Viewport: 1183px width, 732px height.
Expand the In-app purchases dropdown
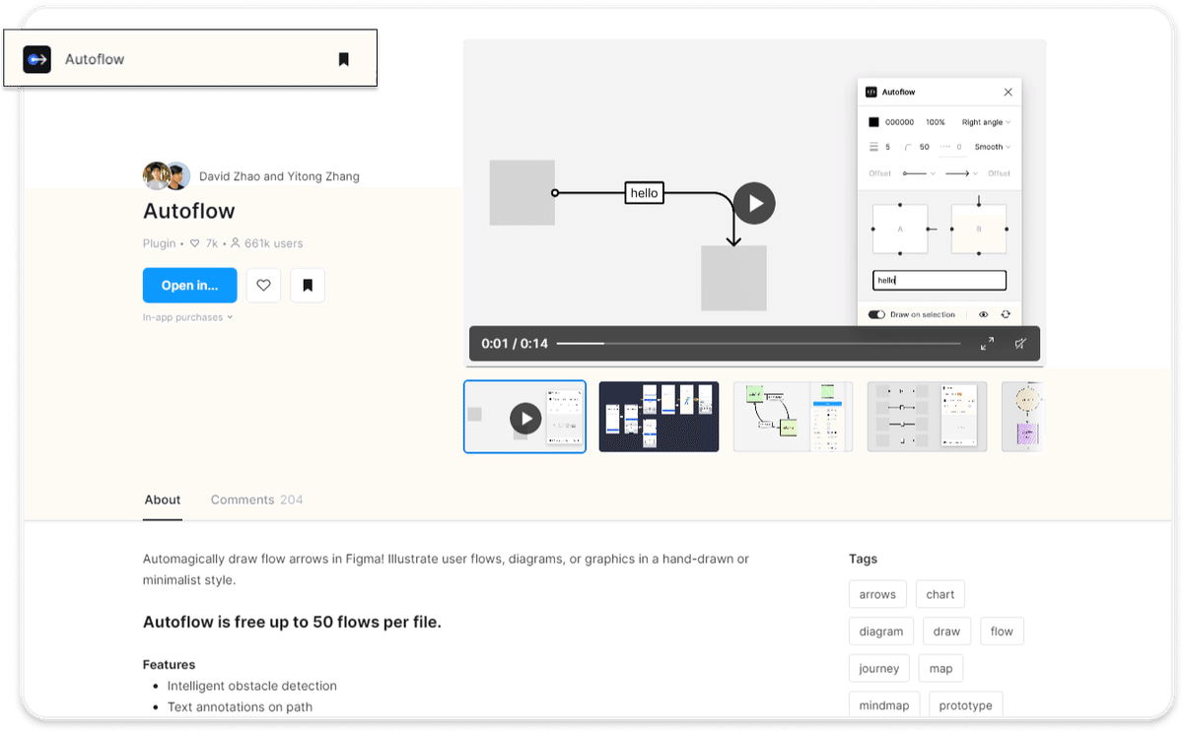click(188, 317)
